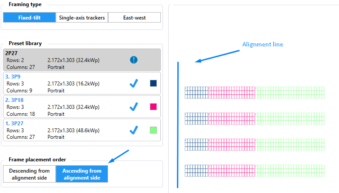
Task: Select the 2. 3P18 preset entry
Action: coord(65,106)
